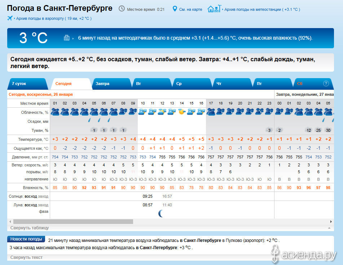Image resolution: width=343 pixels, height=265 pixels.
Task: Click the cloudiness icon for tomorrow 03:00
Action: click(x=309, y=112)
